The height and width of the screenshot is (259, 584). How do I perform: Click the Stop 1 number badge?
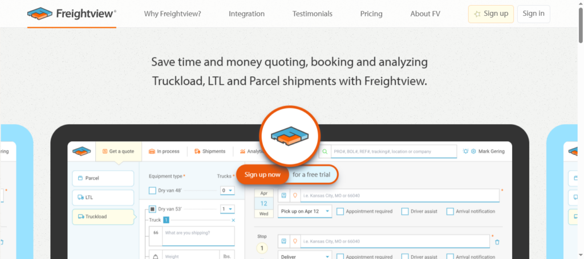(262, 248)
